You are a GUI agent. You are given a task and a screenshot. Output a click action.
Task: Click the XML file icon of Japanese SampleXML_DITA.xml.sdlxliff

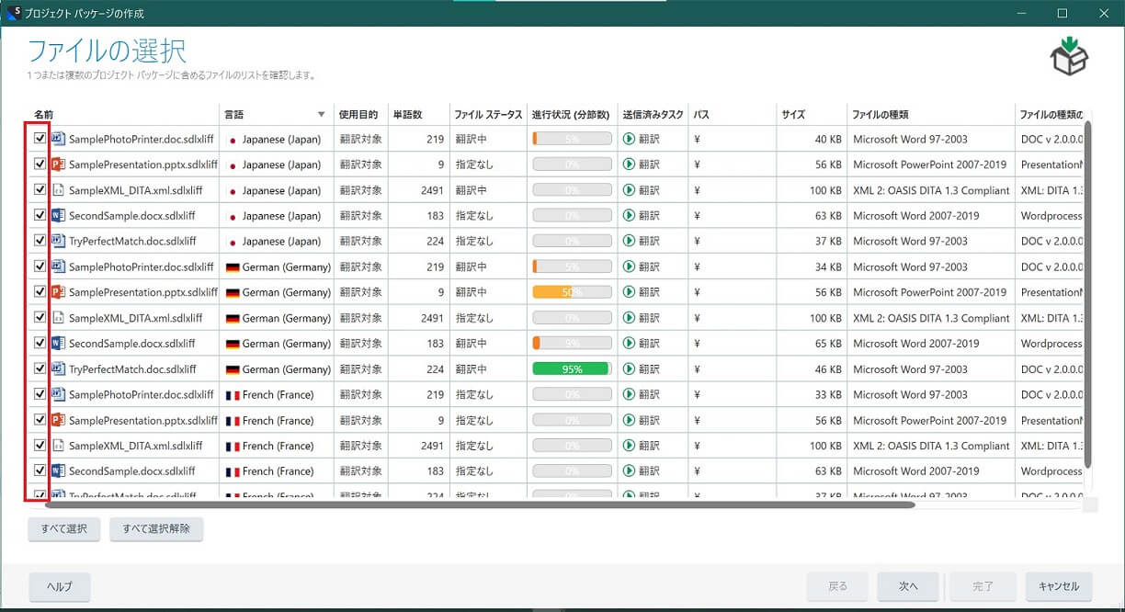[x=59, y=190]
